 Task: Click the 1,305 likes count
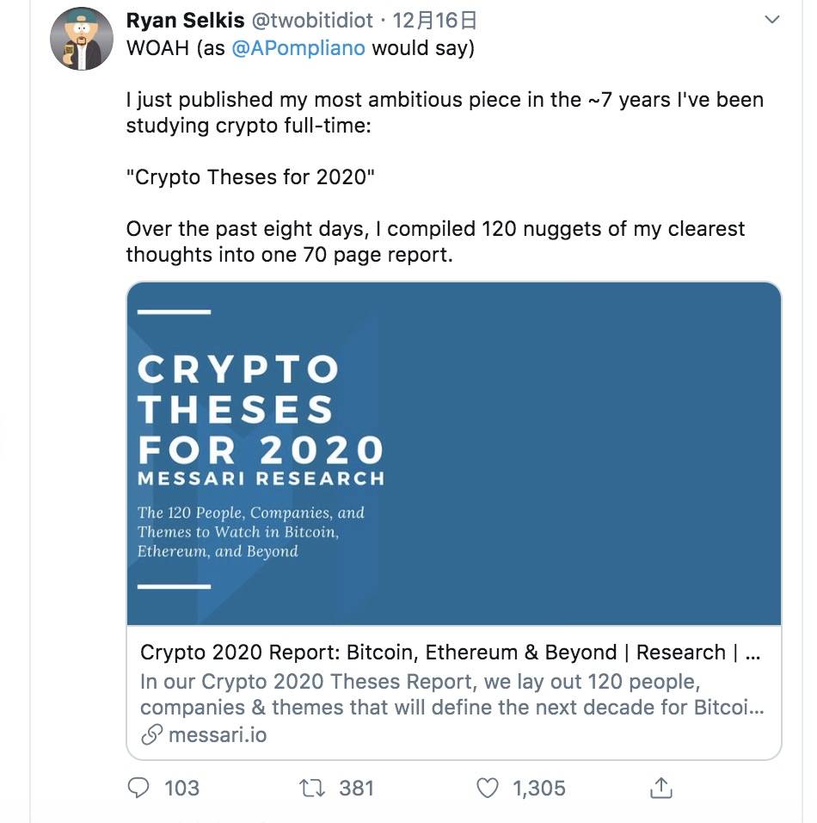tap(539, 787)
